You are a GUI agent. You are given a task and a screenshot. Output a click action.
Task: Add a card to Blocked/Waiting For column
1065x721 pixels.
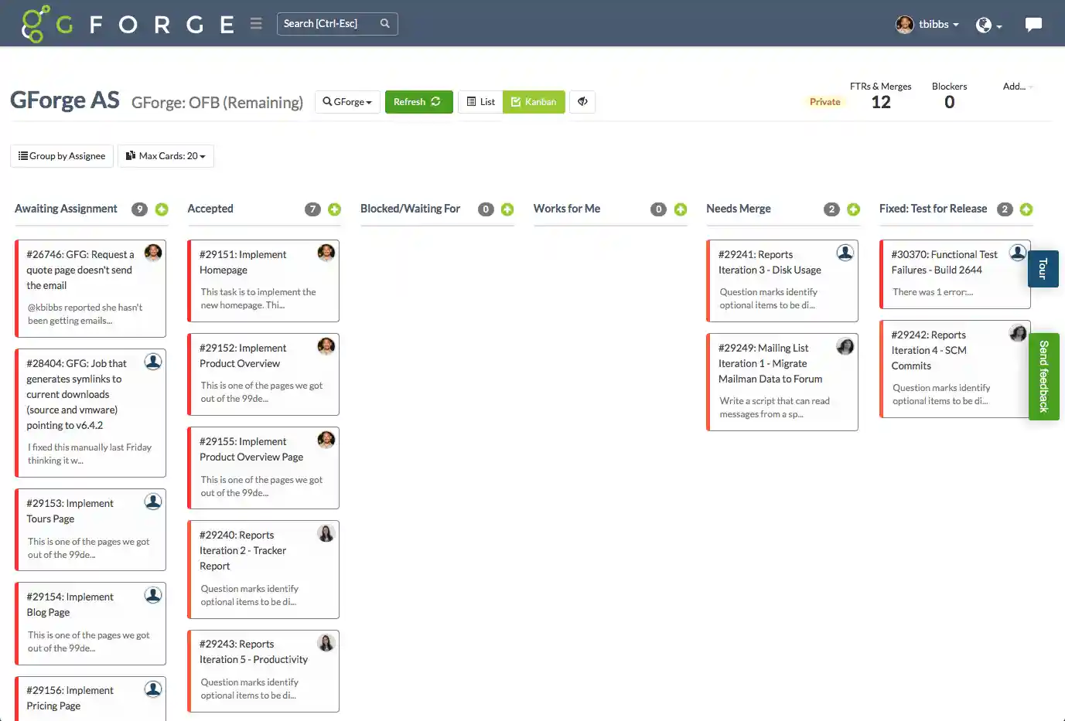point(507,209)
